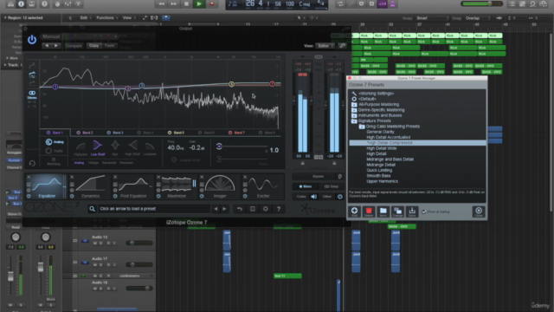Remove the Exciter module with its X
This screenshot has height=312, width=554.
click(245, 177)
